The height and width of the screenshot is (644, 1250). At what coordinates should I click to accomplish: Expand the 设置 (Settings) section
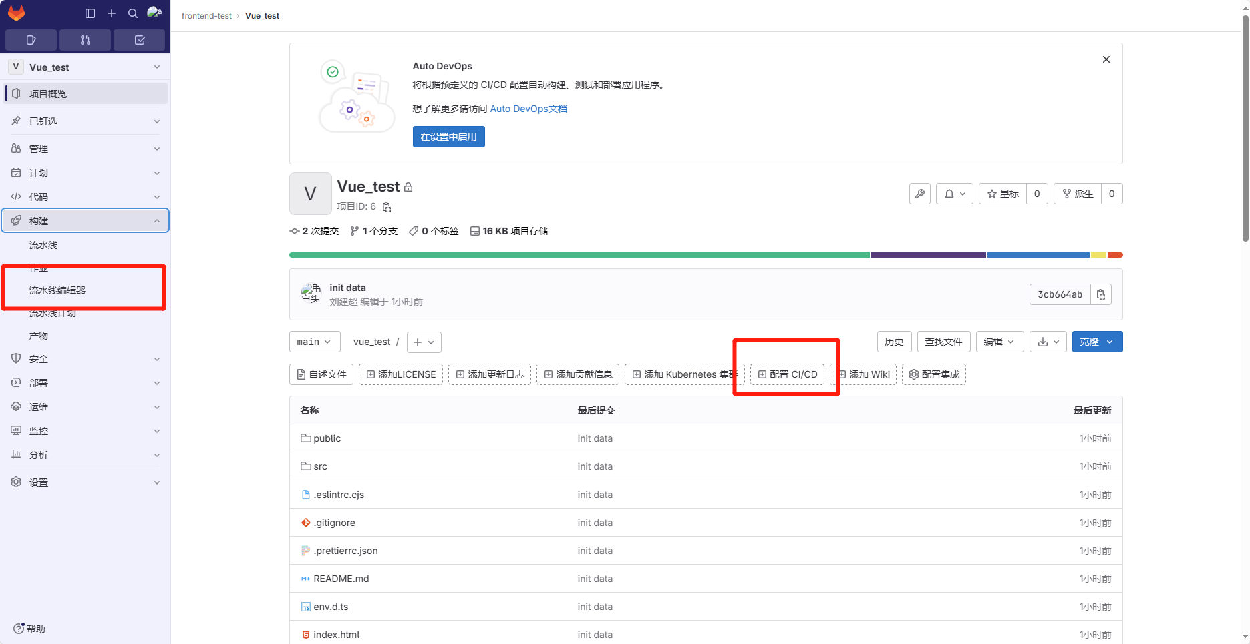pyautogui.click(x=86, y=482)
